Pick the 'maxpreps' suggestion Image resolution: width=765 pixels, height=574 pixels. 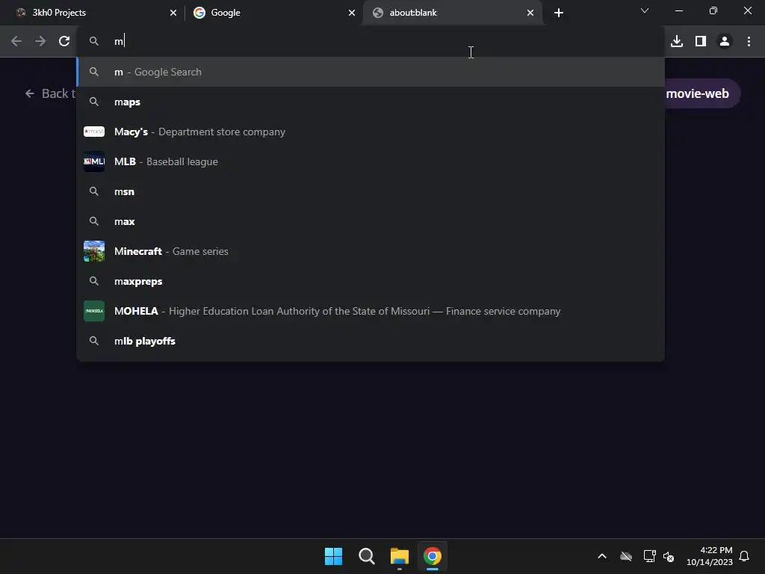point(371,282)
